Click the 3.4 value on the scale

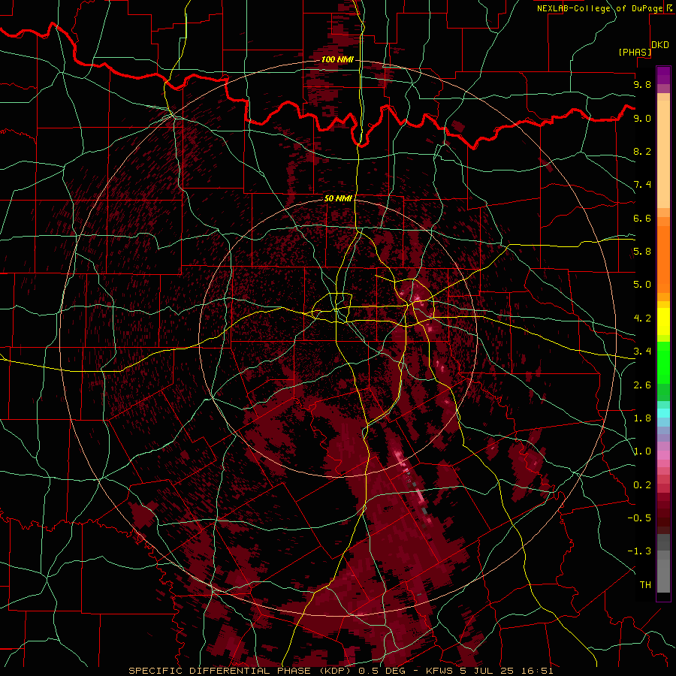pyautogui.click(x=642, y=352)
